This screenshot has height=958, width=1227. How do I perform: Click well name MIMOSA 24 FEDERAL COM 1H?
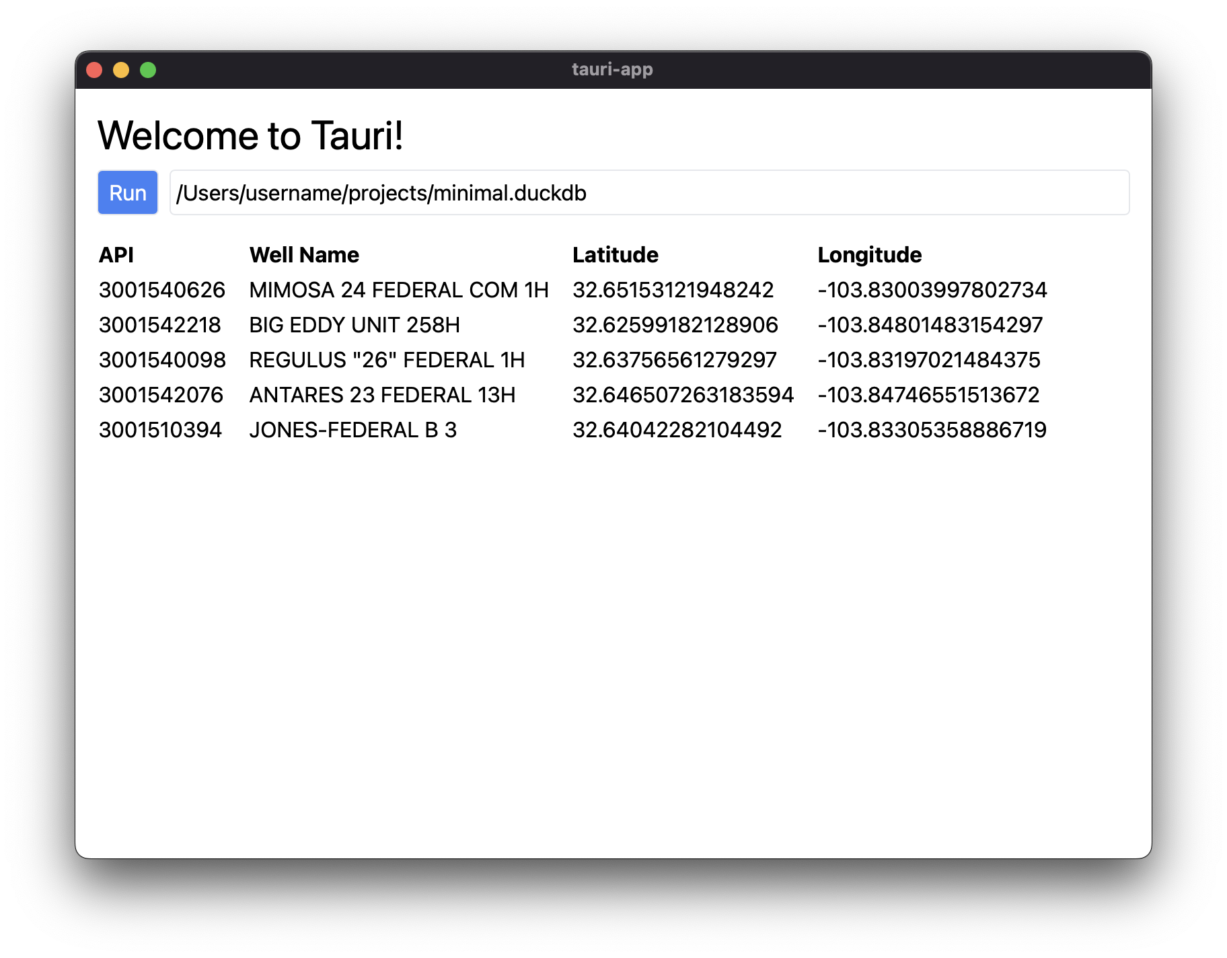tap(399, 290)
